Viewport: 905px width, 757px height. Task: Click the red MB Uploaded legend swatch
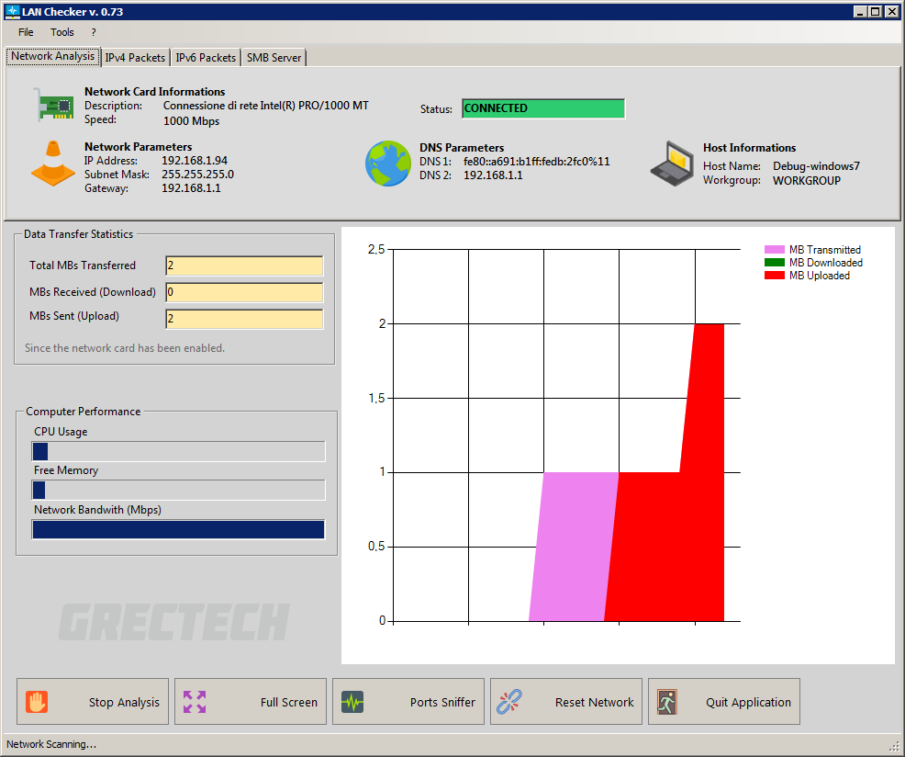click(x=774, y=276)
